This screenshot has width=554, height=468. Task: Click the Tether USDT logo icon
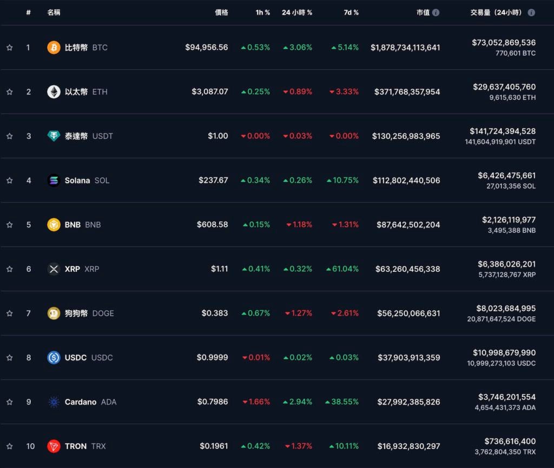(54, 136)
